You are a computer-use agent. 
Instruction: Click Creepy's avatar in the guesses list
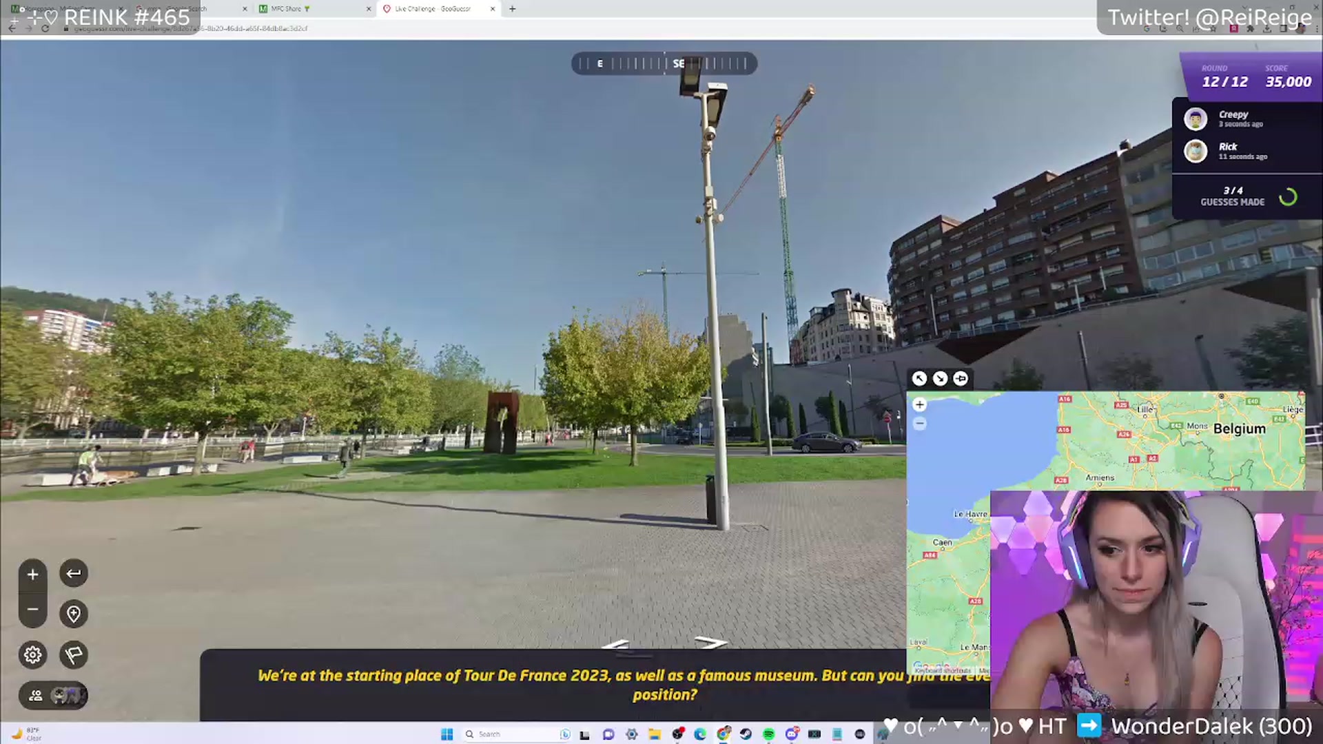1196,118
